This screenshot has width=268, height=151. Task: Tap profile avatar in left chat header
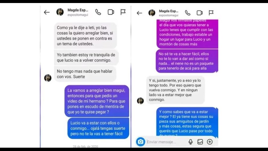[60, 12]
